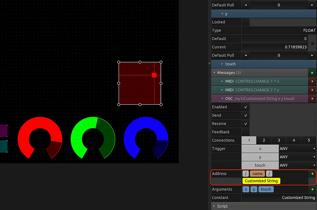Select connection 1
Image resolution: width=317 pixels, height=210 pixels.
(249, 140)
